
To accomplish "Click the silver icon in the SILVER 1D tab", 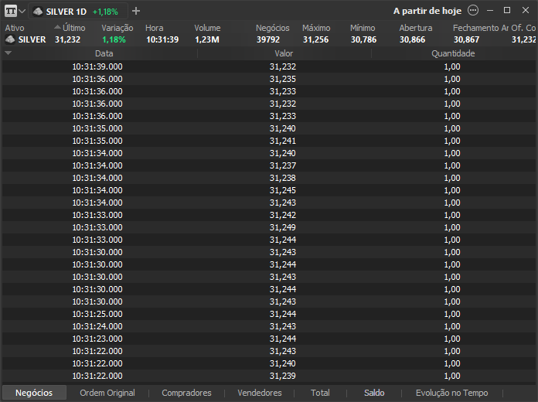I will tap(38, 12).
